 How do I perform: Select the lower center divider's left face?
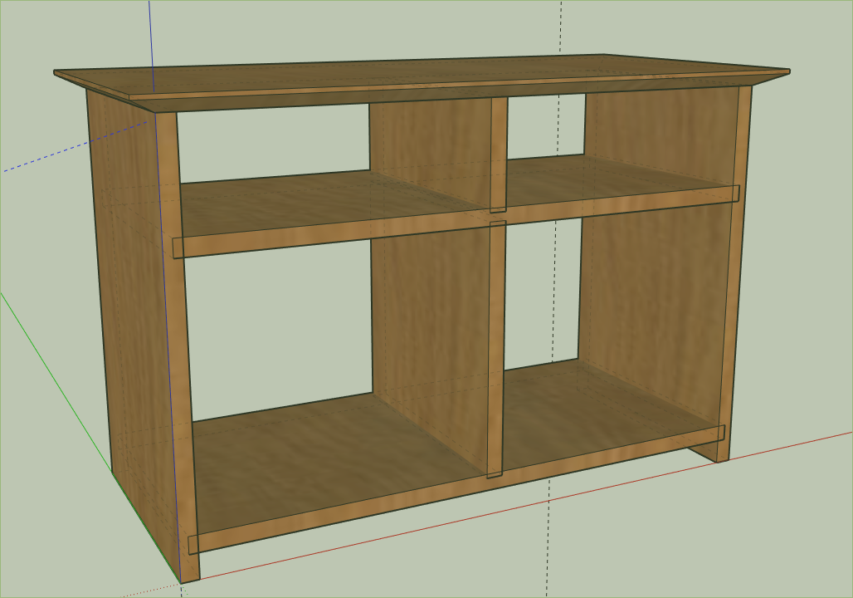click(431, 332)
